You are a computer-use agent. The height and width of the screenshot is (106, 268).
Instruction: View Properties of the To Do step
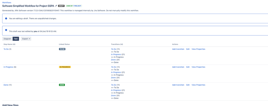198,49
